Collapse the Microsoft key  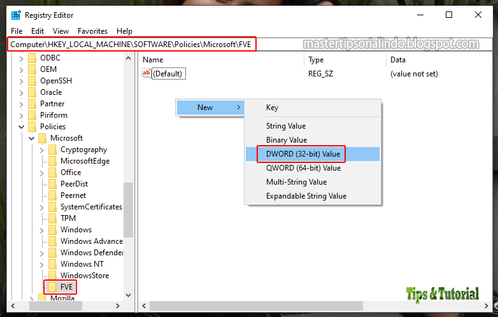[31, 138]
